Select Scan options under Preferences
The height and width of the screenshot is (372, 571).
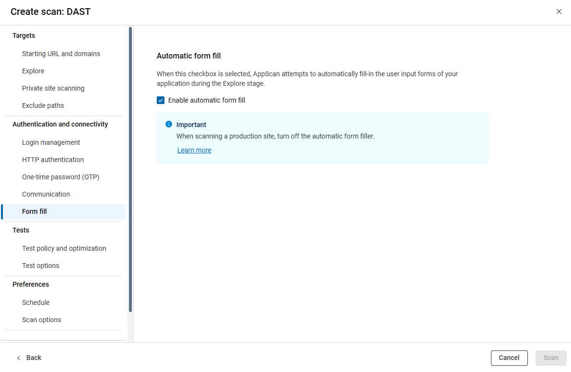coord(41,320)
